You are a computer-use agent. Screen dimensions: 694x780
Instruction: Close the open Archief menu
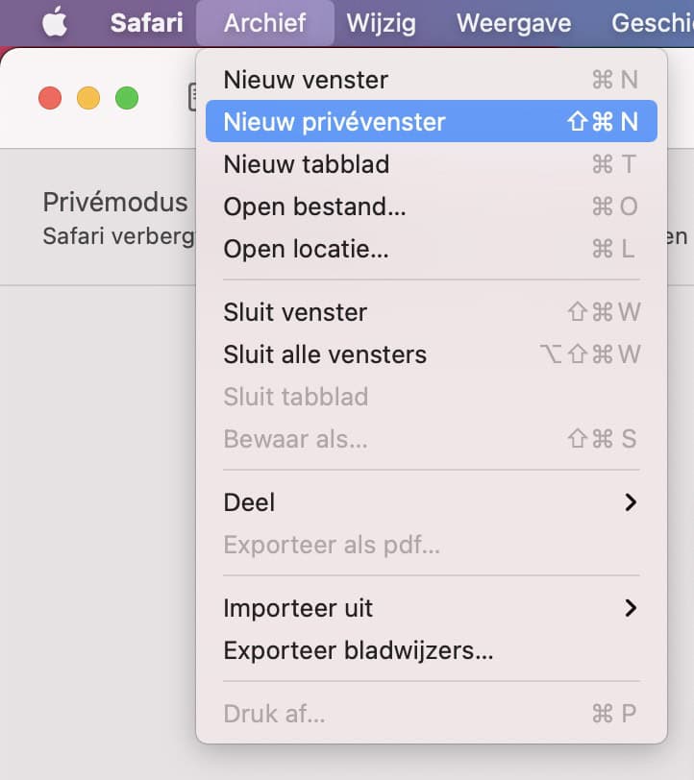264,23
